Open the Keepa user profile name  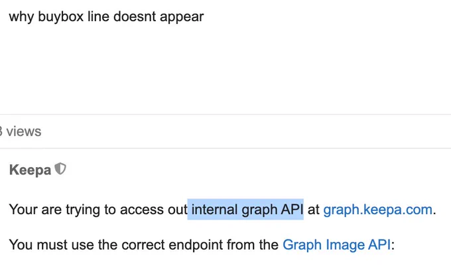click(31, 170)
